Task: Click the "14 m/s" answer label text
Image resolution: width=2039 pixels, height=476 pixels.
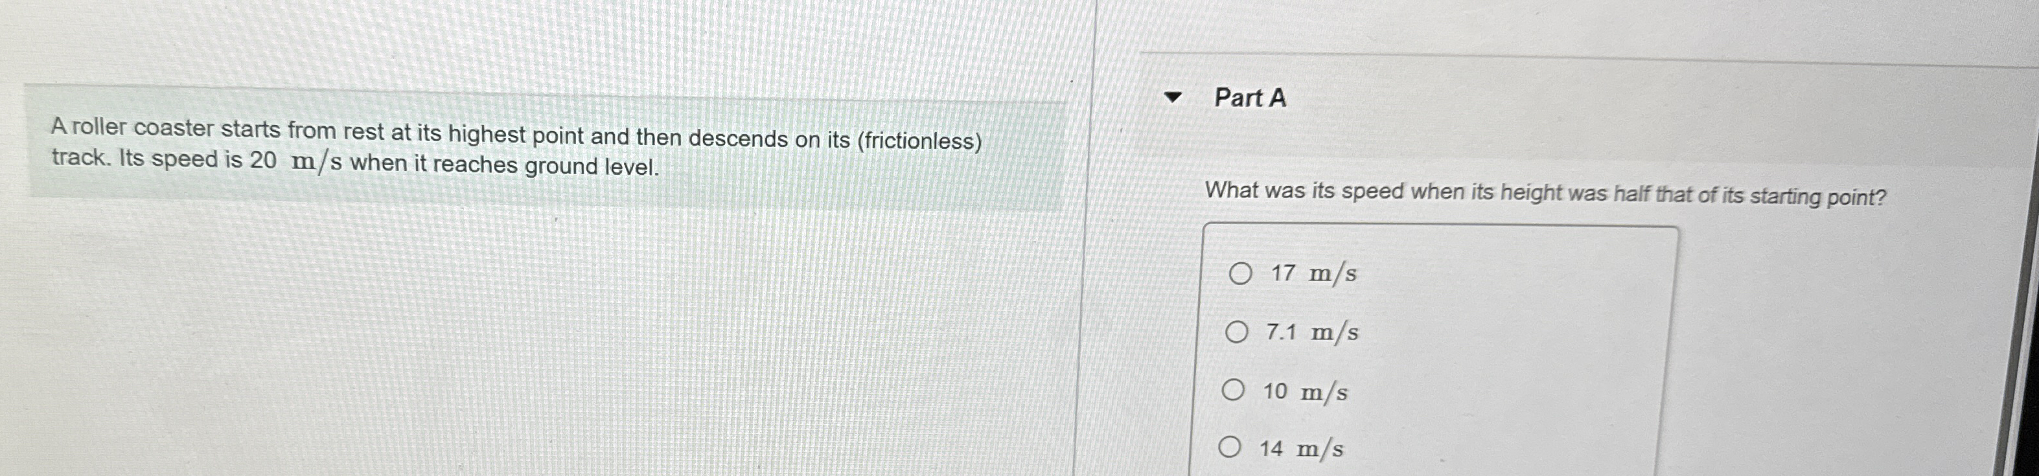Action: click(x=1301, y=449)
